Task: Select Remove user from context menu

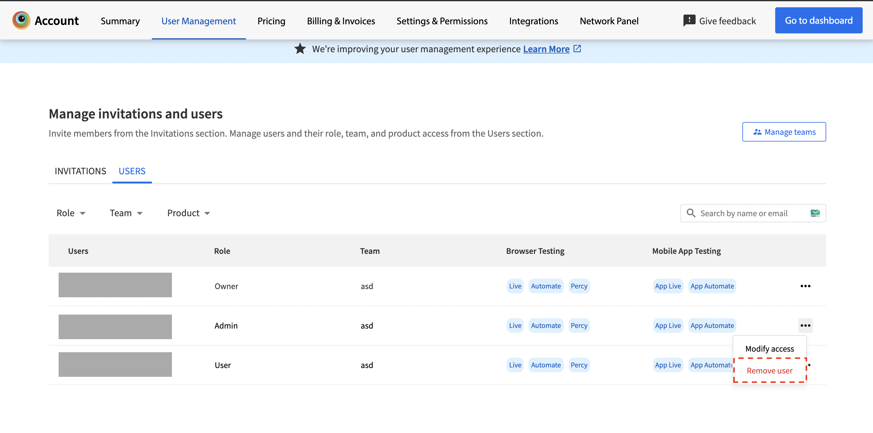Action: click(x=769, y=371)
